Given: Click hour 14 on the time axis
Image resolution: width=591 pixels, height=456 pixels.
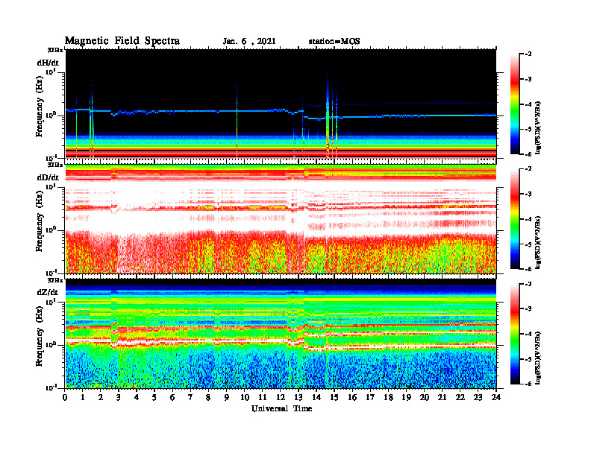Looking at the screenshot, I should [316, 398].
